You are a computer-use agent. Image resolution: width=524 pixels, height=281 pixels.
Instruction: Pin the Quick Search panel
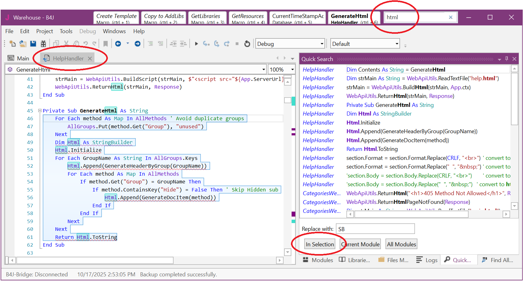(x=507, y=59)
